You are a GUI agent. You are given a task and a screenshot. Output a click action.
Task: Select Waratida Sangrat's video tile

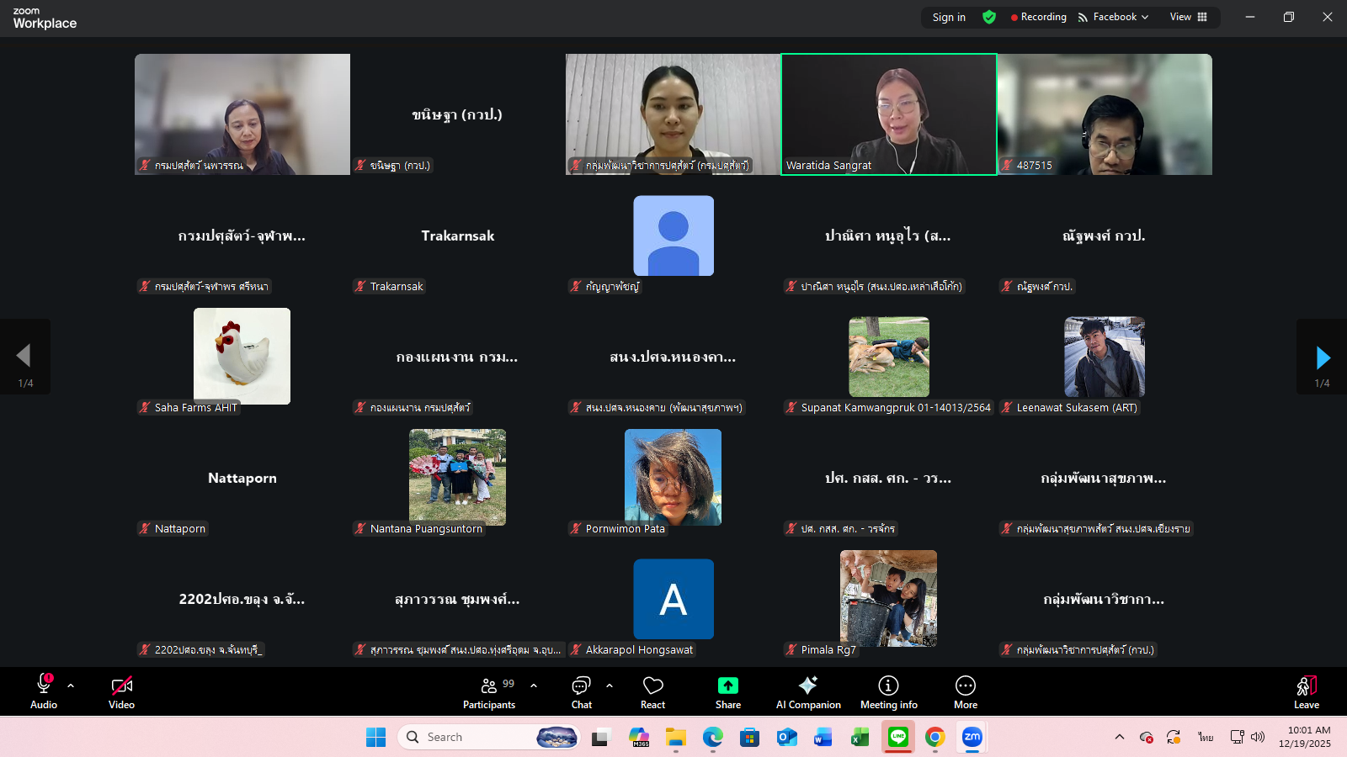pyautogui.click(x=889, y=114)
